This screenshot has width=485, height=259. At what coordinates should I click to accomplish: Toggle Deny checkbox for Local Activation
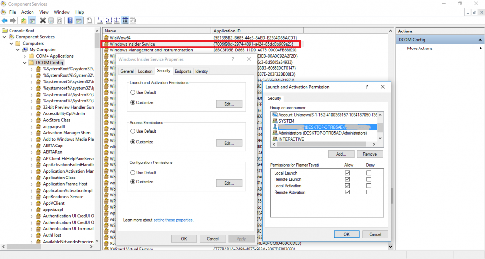(x=369, y=186)
